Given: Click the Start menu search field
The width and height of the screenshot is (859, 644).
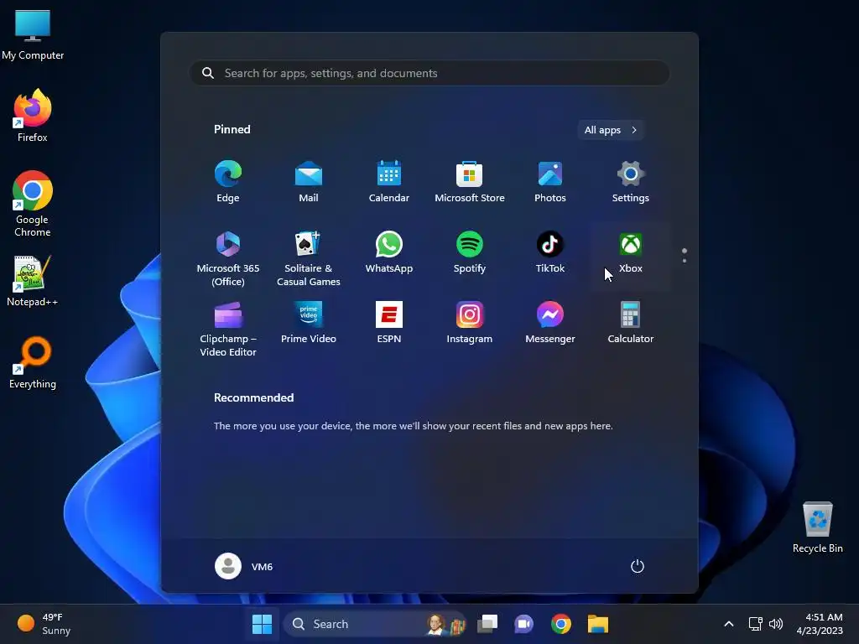Looking at the screenshot, I should pyautogui.click(x=429, y=73).
